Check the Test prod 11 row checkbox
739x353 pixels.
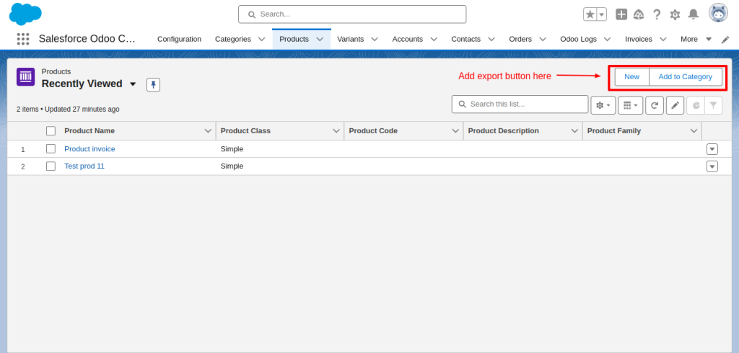pos(51,166)
